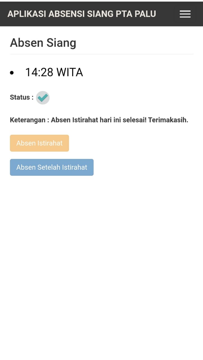Click the word APLIKASI in the header title
Viewport: 203px width, 360px height.
pos(27,14)
